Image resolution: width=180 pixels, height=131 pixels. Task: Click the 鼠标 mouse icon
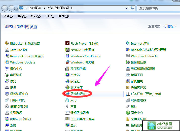tap(128, 106)
